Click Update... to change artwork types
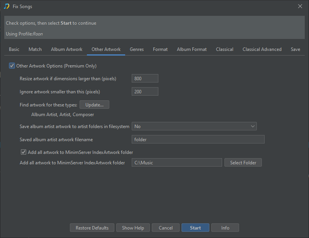This screenshot has width=309, height=238. (94, 105)
